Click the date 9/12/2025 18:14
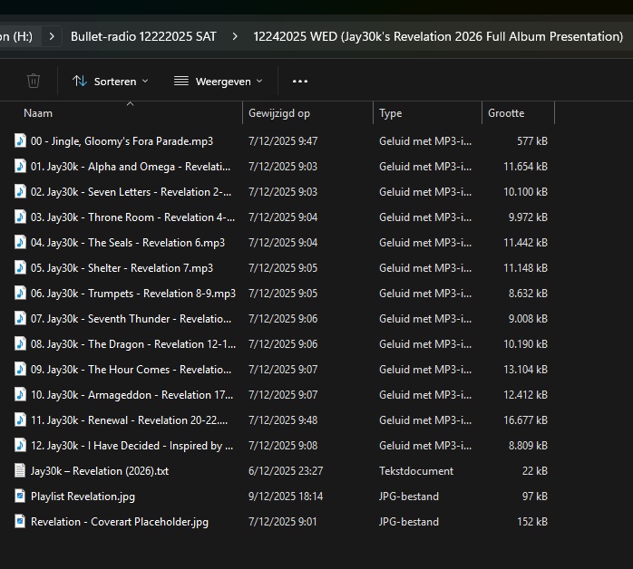633x569 pixels. pyautogui.click(x=286, y=497)
